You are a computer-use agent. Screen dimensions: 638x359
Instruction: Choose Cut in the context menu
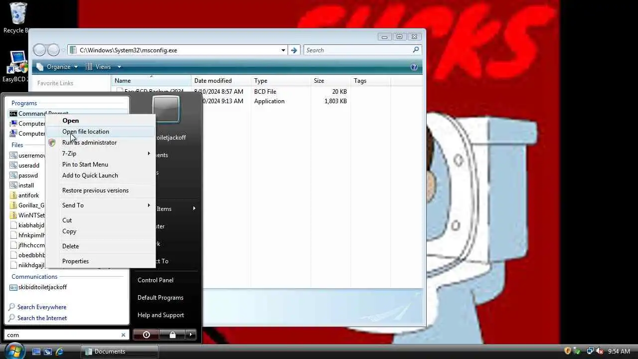(100, 220)
